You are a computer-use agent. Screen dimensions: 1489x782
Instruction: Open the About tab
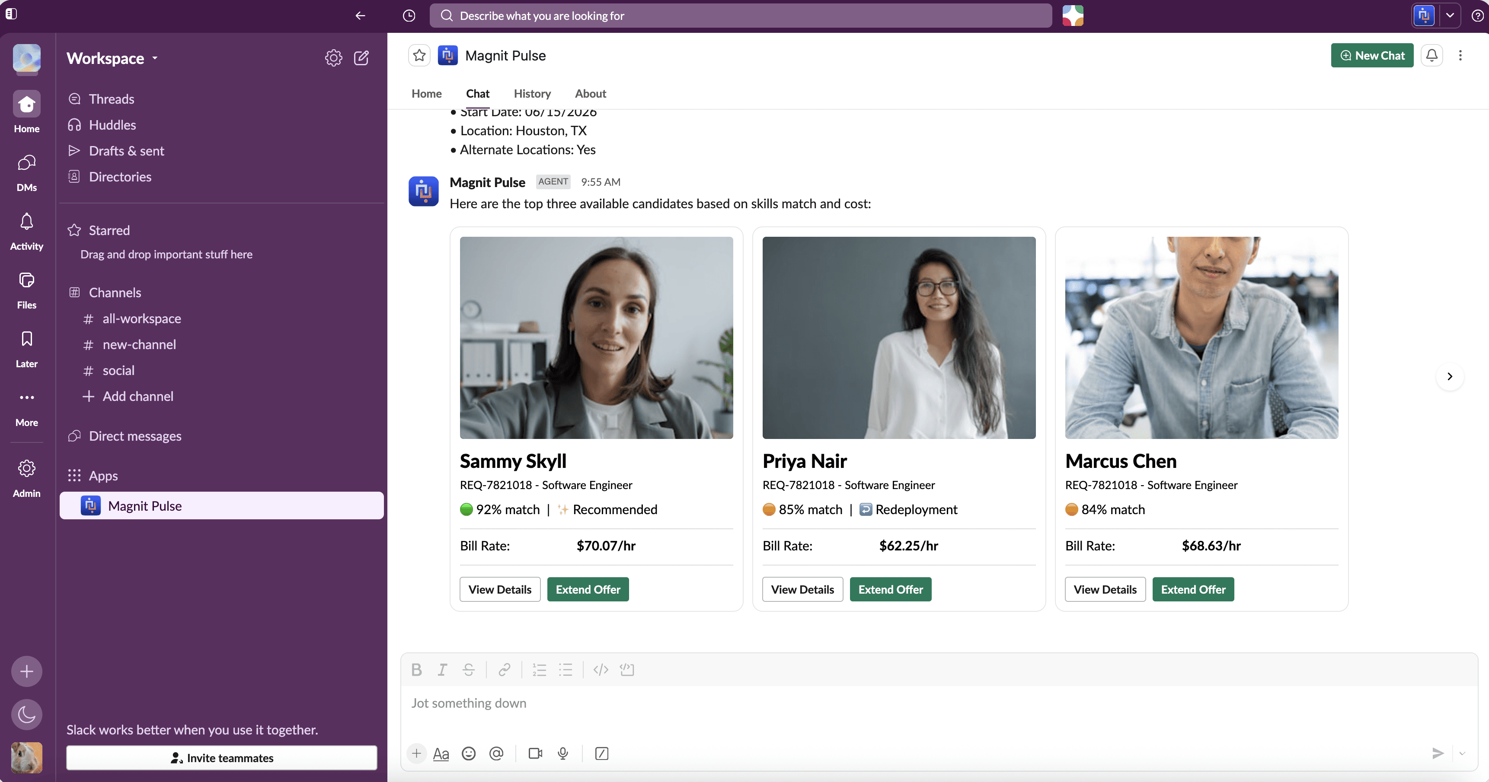coord(590,94)
